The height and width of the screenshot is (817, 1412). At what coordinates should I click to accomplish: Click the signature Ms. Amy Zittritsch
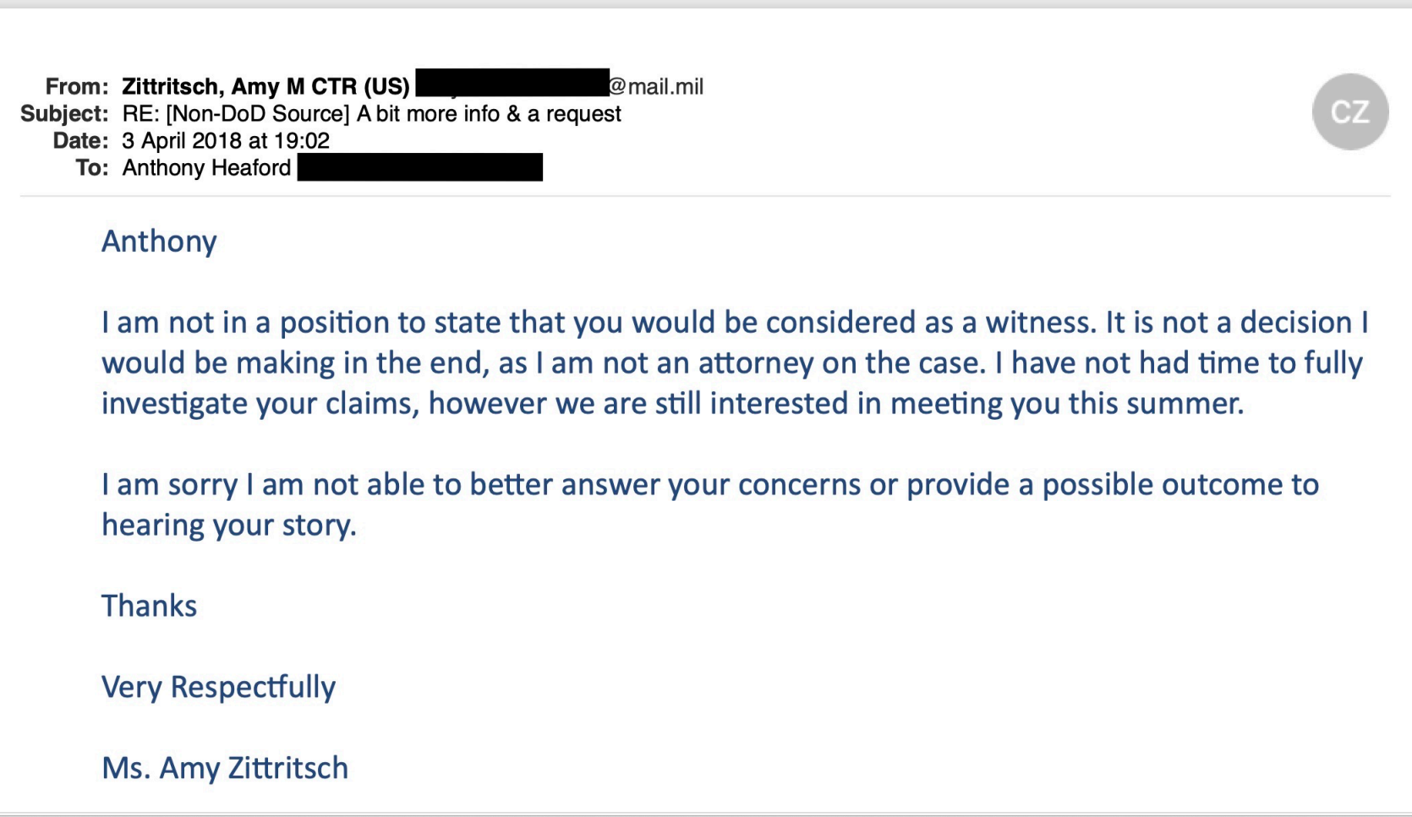(x=225, y=768)
